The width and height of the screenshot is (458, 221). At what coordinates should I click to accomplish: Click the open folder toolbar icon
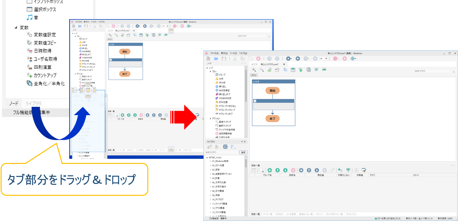[x=216, y=59]
